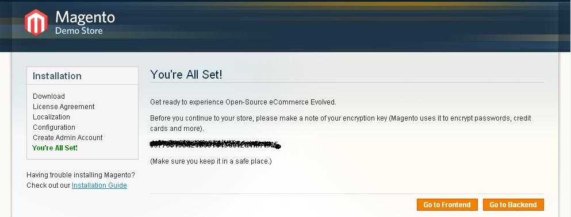
Task: Select the Download installation step
Action: click(49, 96)
